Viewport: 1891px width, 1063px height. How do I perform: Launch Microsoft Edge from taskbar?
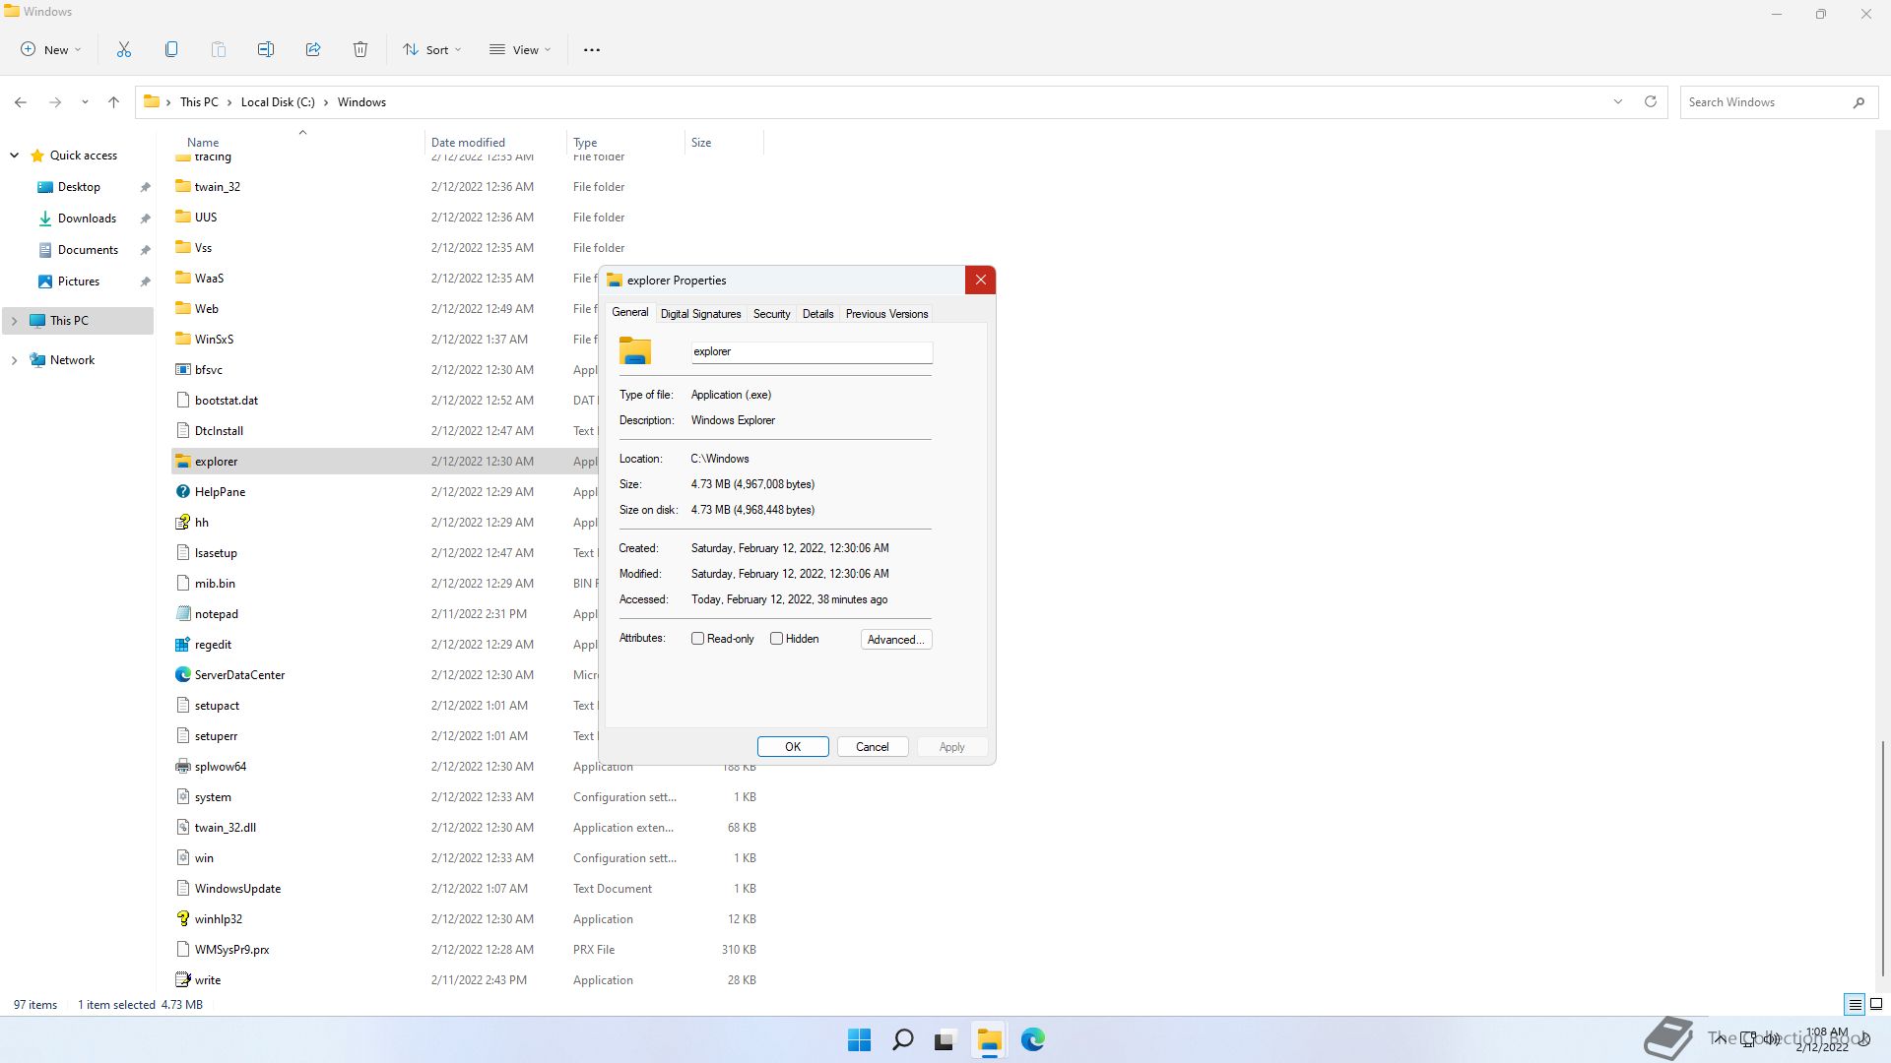(x=1032, y=1039)
